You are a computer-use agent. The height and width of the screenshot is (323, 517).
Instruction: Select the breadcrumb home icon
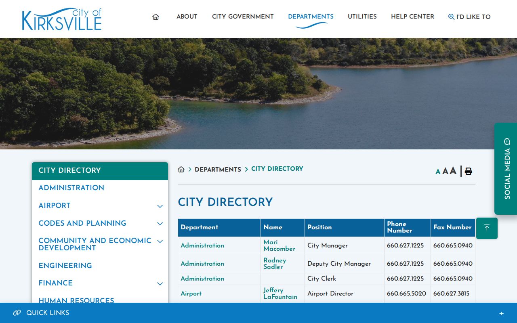coord(181,169)
